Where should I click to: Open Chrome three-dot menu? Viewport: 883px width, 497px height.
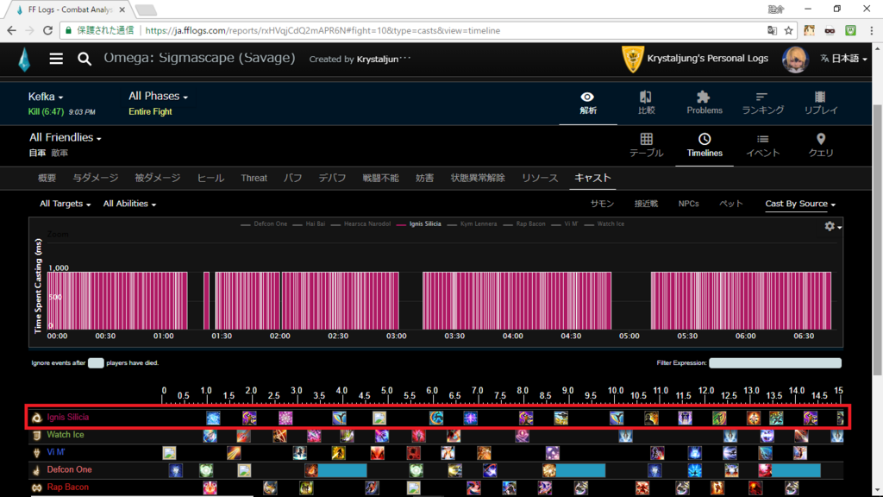pos(871,30)
